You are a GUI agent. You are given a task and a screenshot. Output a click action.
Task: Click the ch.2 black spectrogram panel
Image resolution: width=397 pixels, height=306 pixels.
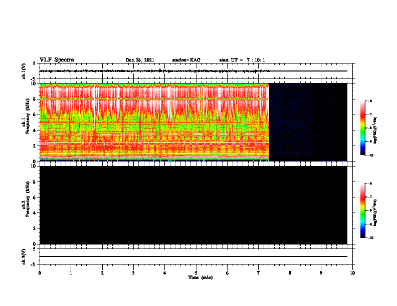click(x=193, y=205)
